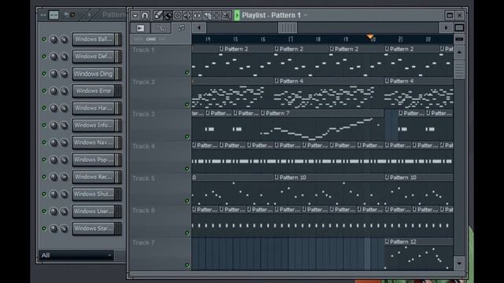Maximize the Playlist window

pos(450,15)
